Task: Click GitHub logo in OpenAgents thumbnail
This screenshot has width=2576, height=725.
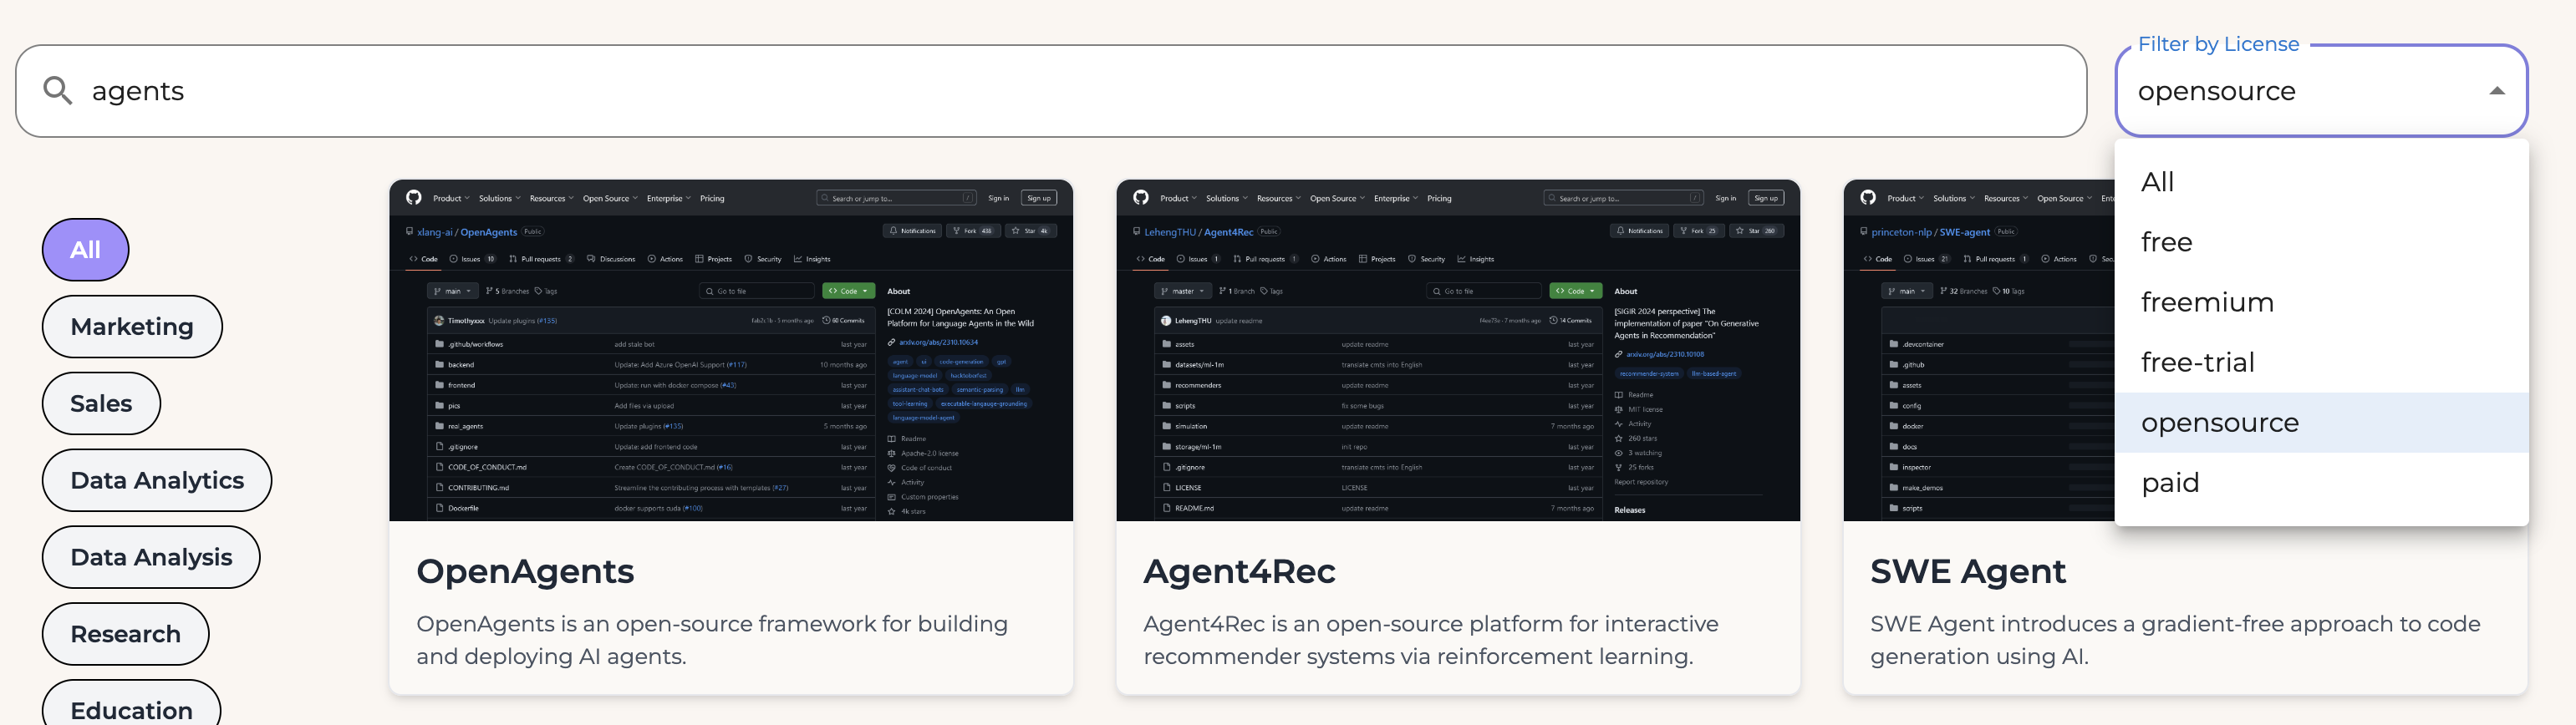Action: tap(414, 198)
